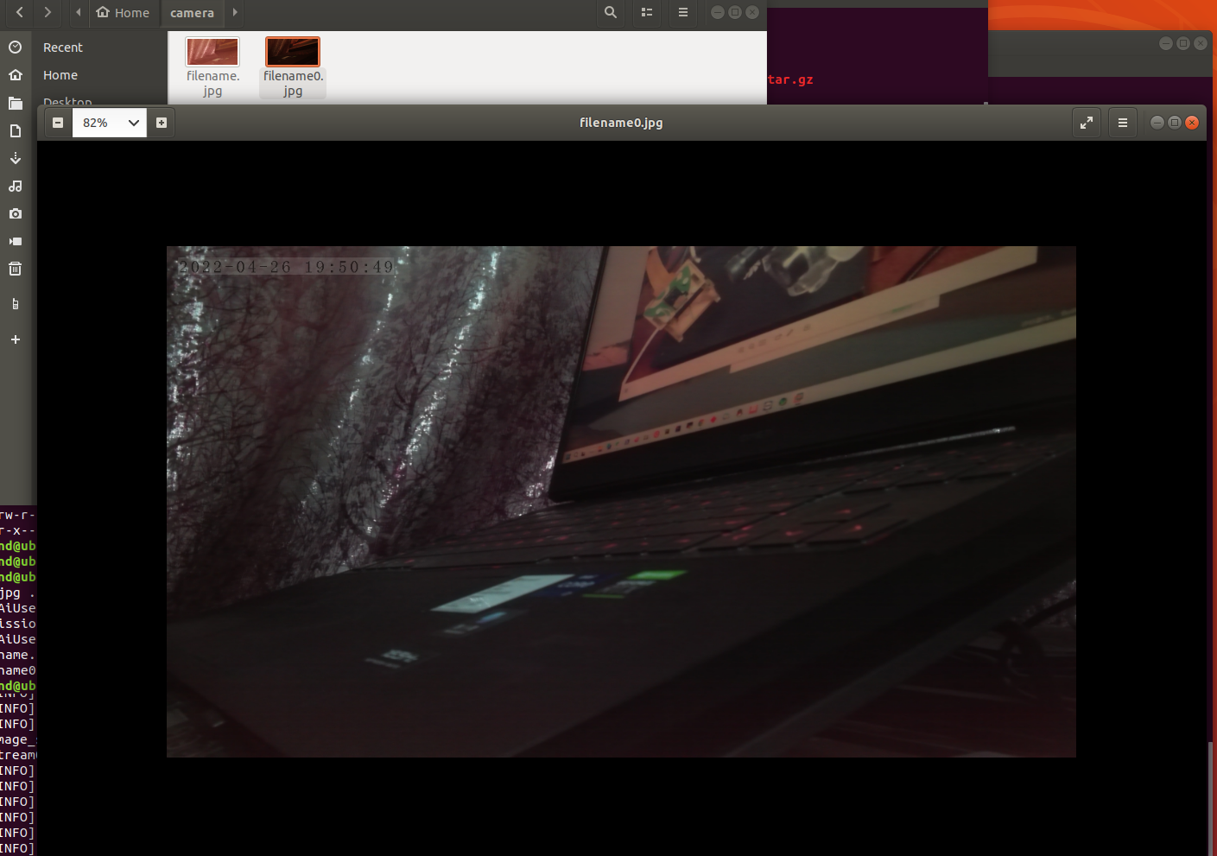Select the filename.jpg thumbnail

pos(212,52)
